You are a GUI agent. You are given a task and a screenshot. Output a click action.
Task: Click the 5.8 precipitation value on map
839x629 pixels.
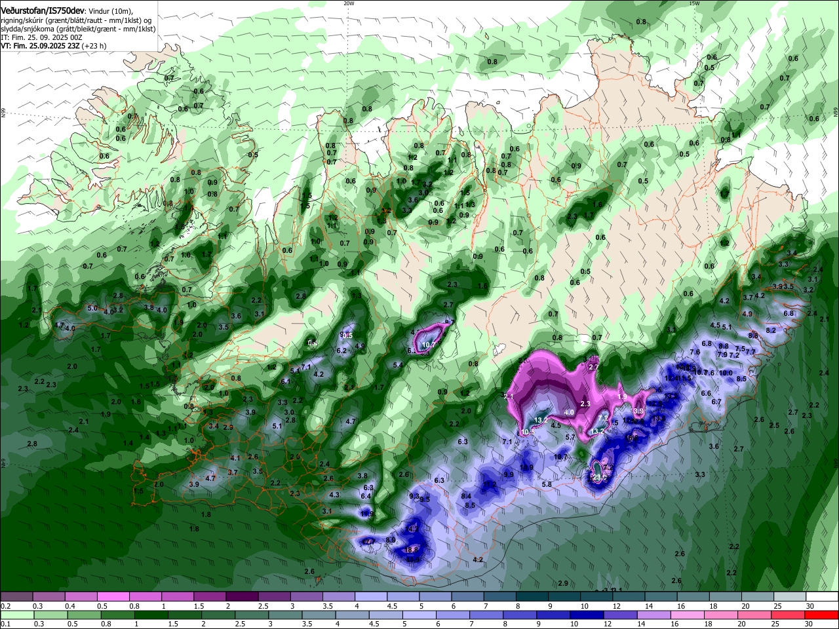[547, 484]
